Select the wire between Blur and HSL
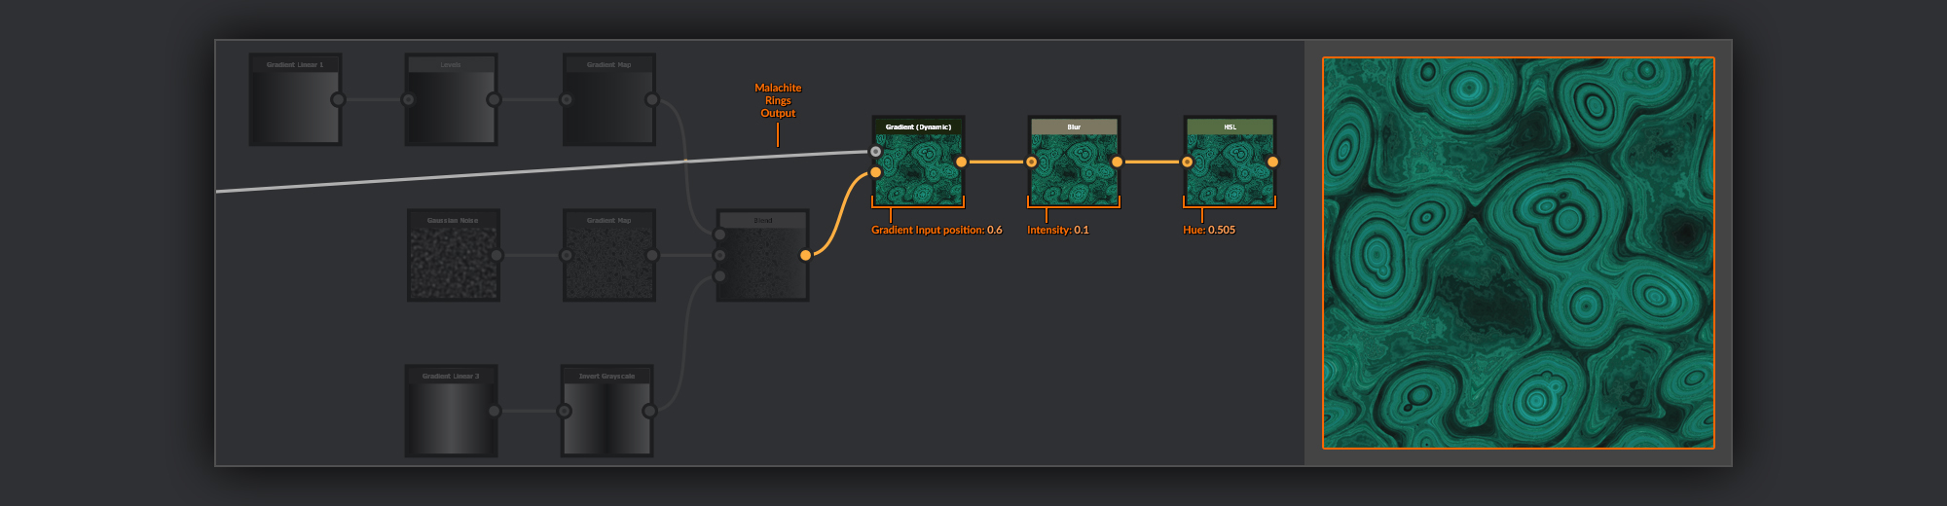Screen dimensions: 1947x506 1152,162
